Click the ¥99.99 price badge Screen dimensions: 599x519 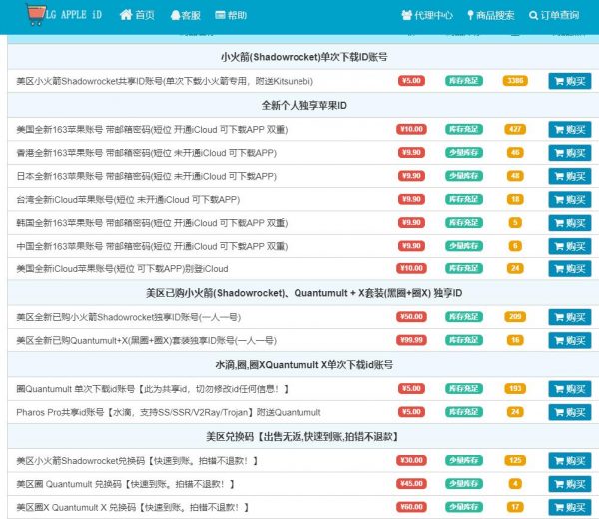click(411, 340)
